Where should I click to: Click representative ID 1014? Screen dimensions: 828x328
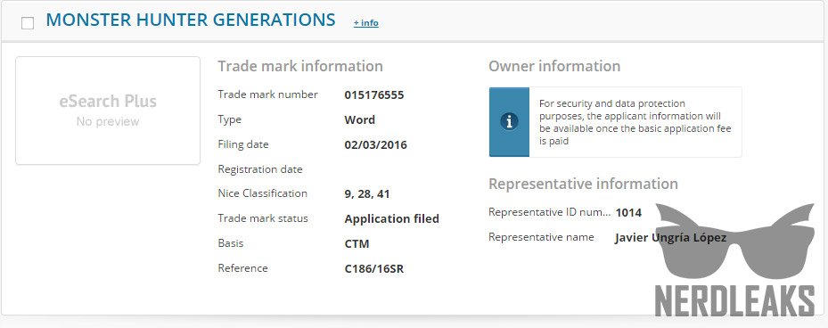click(628, 213)
